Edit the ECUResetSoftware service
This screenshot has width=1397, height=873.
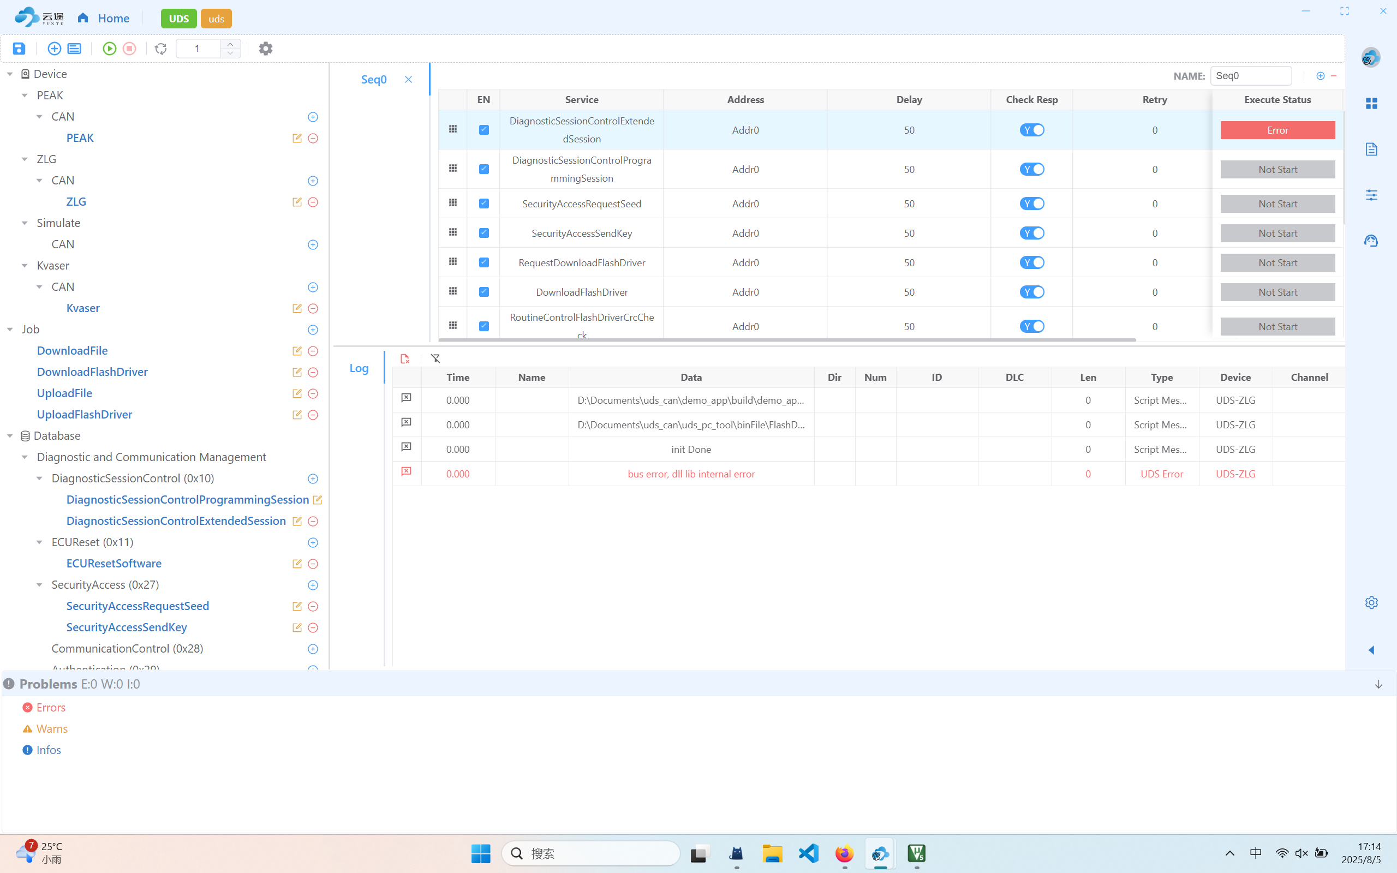297,564
